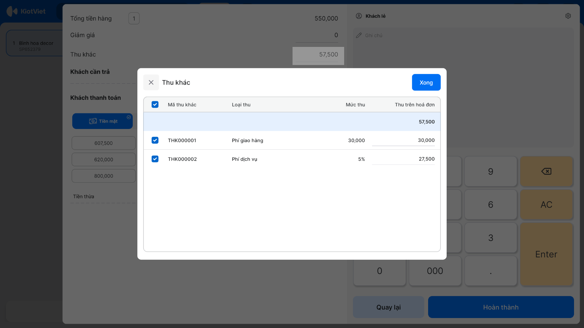Toggle the select-all checkbox in table header
Image resolution: width=584 pixels, height=328 pixels.
[x=155, y=104]
